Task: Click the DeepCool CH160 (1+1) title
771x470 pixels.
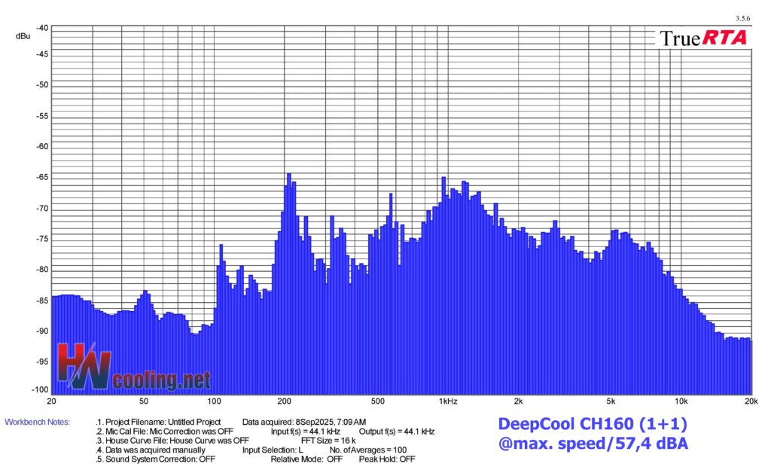Action: click(x=593, y=425)
